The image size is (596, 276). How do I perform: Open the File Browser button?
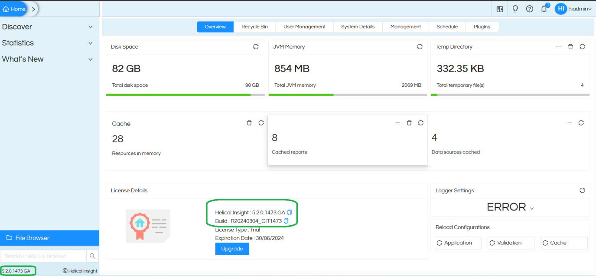49,238
